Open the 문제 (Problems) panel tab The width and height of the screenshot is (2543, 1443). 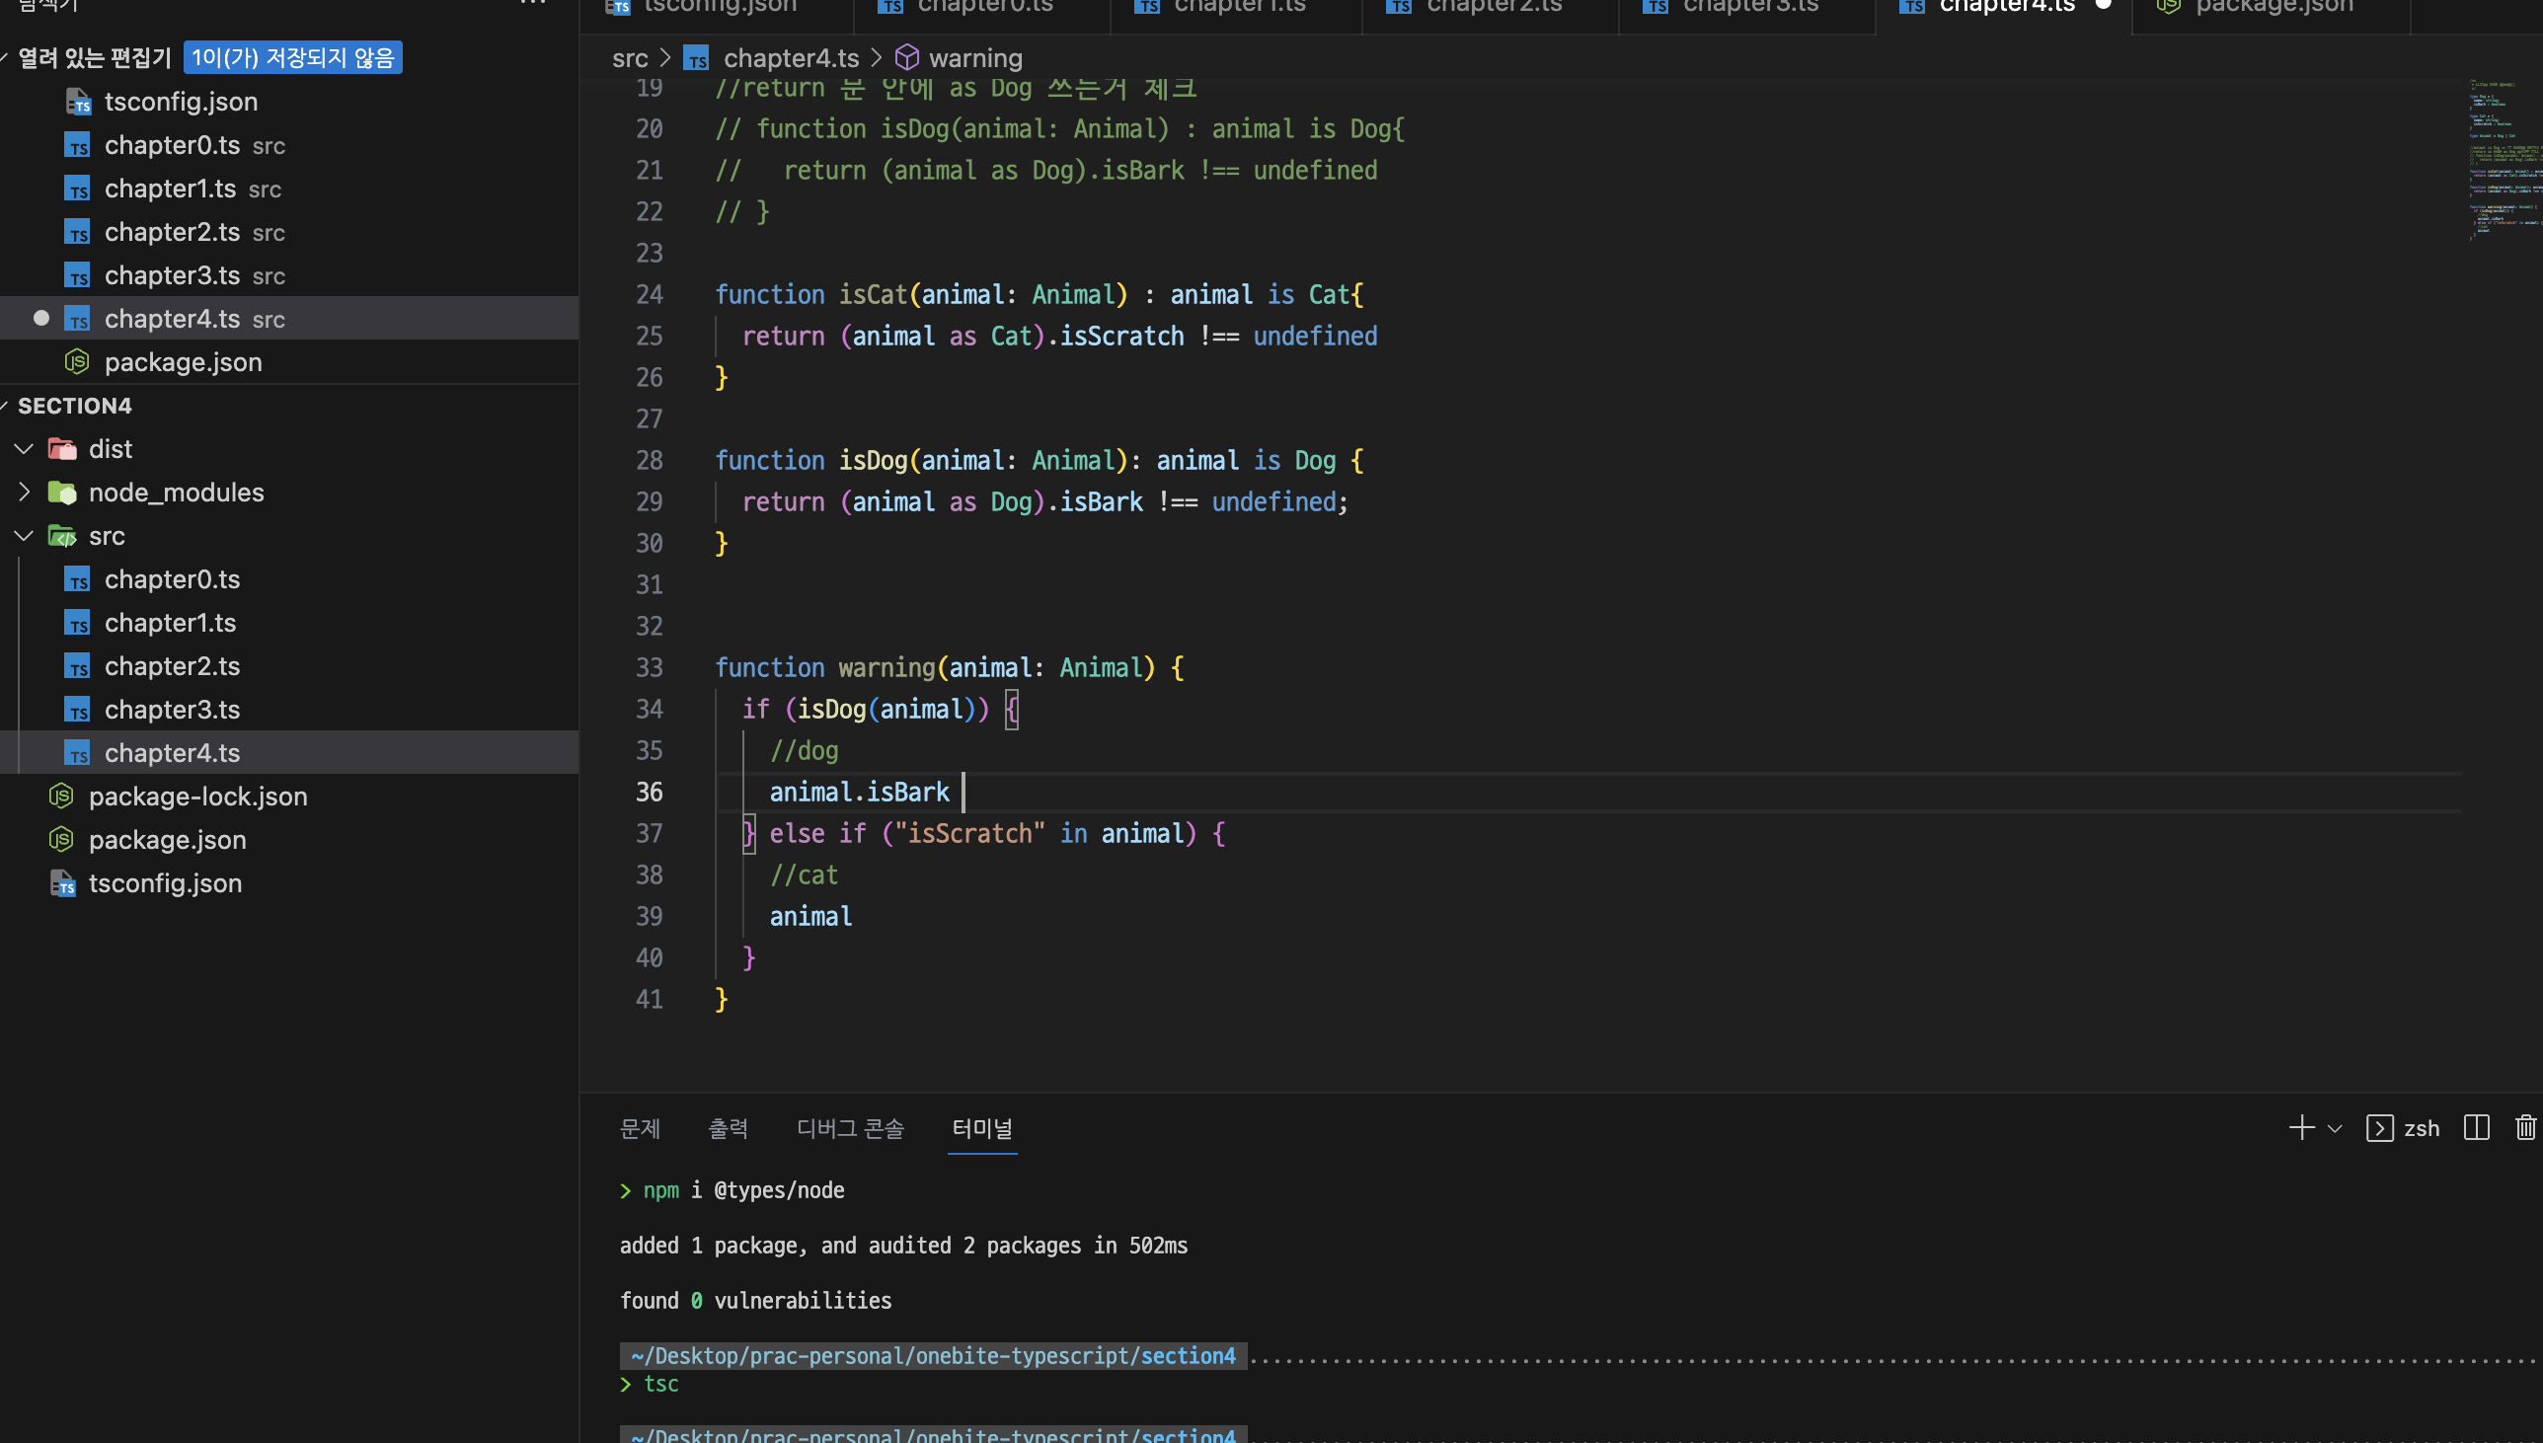pyautogui.click(x=640, y=1129)
